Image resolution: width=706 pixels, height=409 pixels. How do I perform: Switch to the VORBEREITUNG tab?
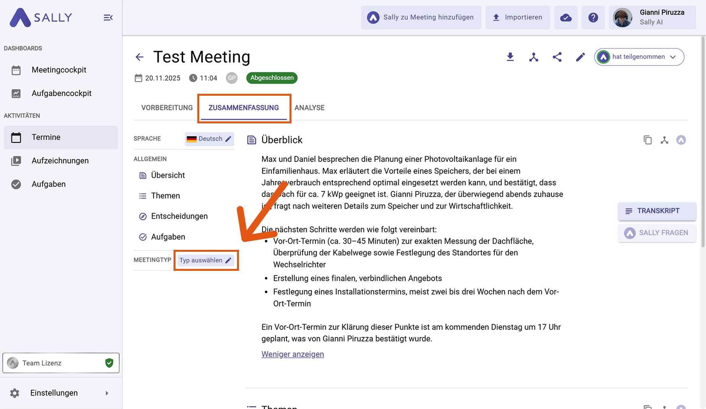[x=167, y=108]
